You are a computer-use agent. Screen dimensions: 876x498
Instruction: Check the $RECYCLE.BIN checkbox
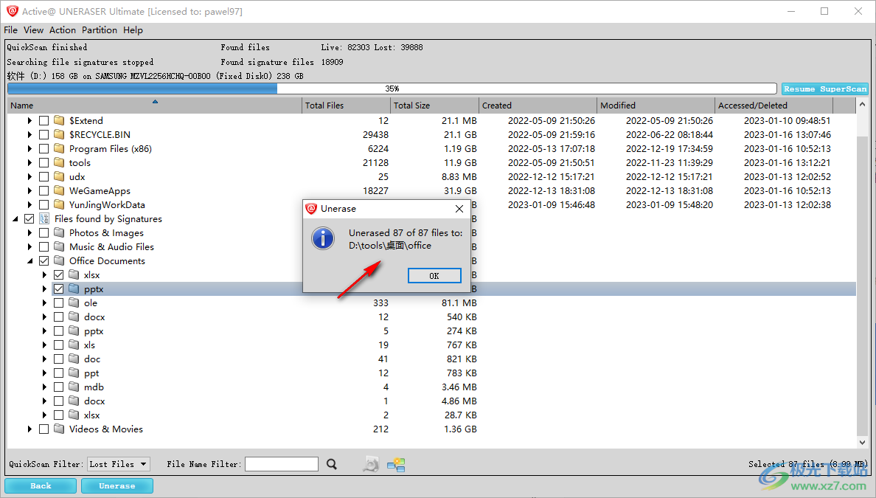44,134
